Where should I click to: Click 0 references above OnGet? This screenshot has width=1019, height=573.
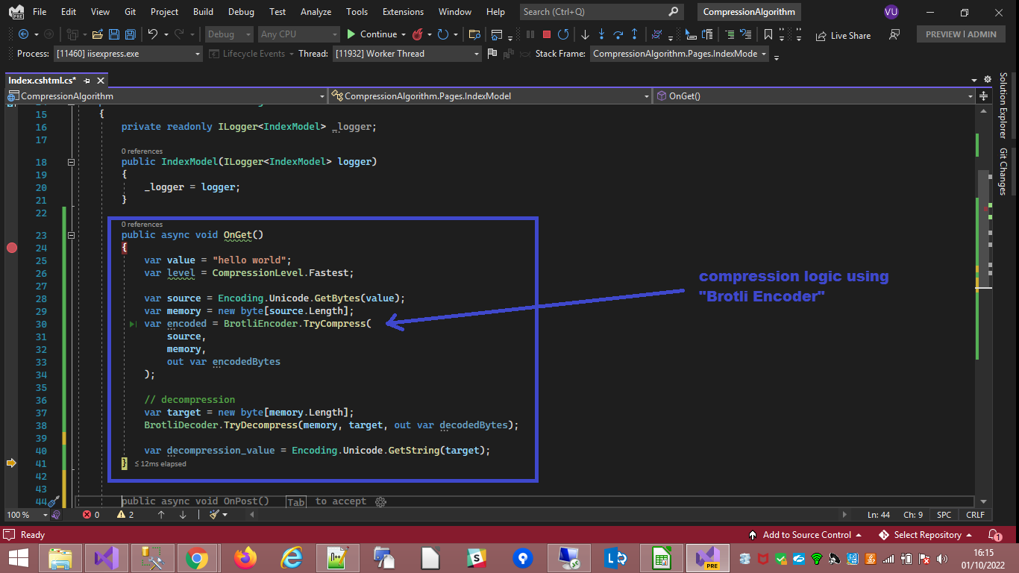coord(142,225)
